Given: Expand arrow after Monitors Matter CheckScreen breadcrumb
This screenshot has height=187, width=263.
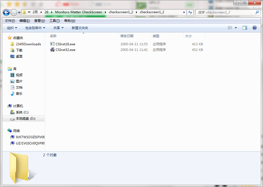Looking at the screenshot, I should (x=106, y=12).
